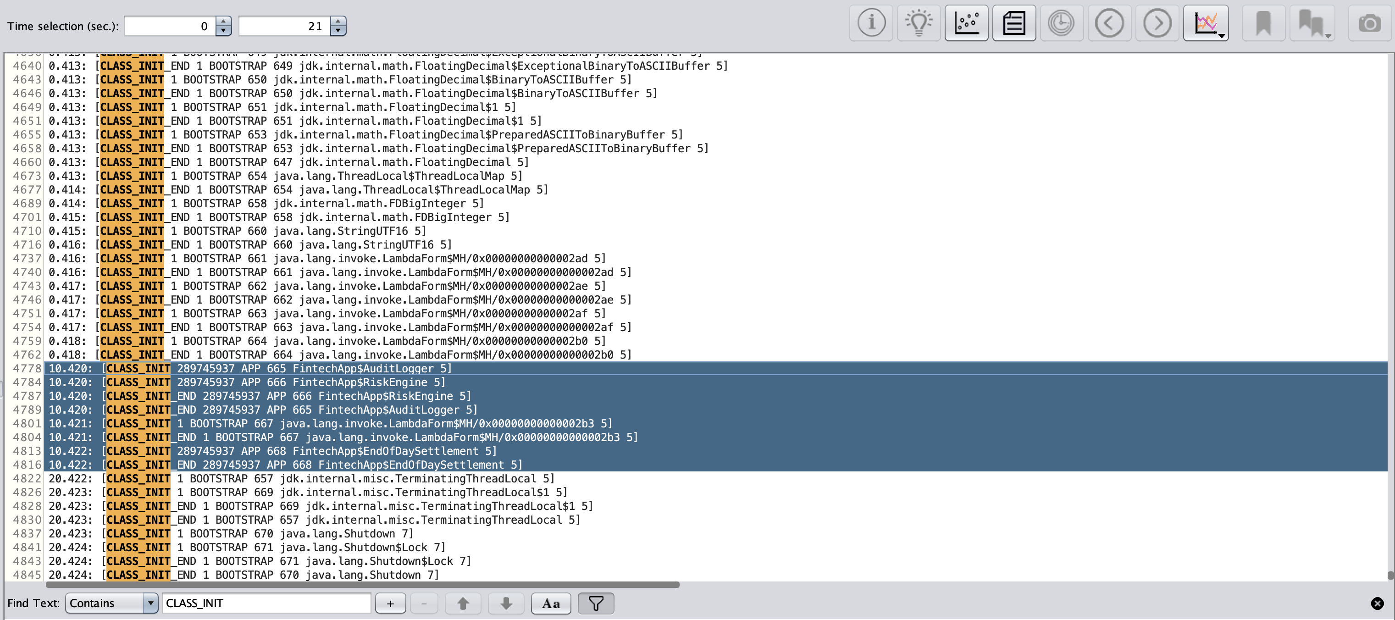Go forward with the right arrow icon
Image resolution: width=1395 pixels, height=620 pixels.
click(1157, 23)
